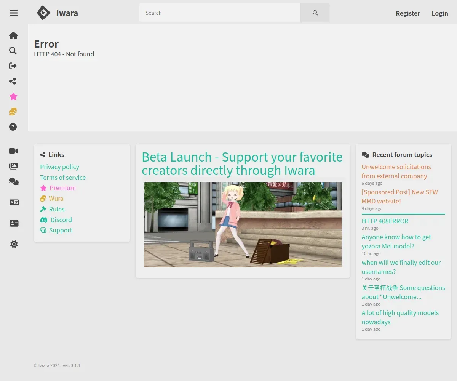Click the ID card sidebar icon
The height and width of the screenshot is (381, 457).
tap(14, 223)
